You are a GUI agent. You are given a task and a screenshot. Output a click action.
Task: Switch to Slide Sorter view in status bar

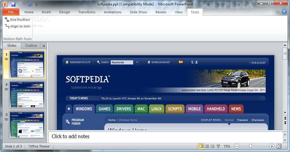[x=207, y=146]
